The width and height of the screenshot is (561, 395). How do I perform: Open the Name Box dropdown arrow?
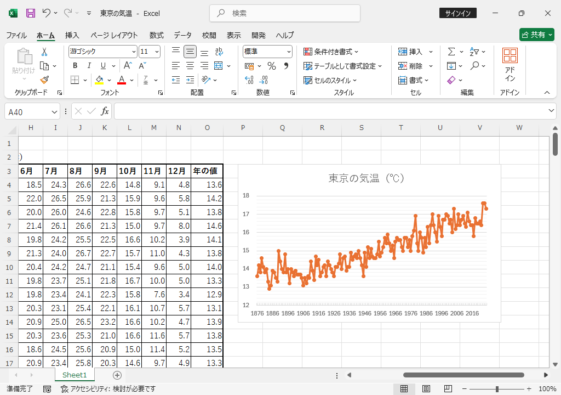(x=54, y=112)
